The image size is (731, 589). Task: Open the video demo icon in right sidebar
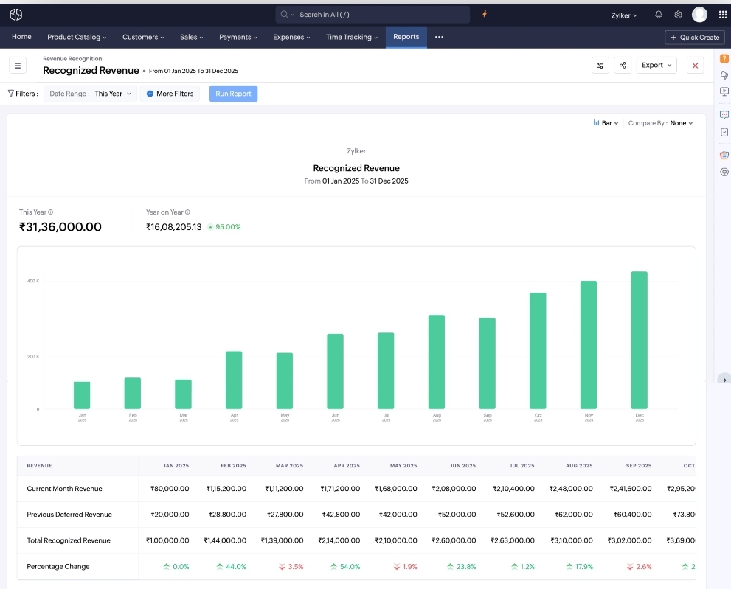724,91
